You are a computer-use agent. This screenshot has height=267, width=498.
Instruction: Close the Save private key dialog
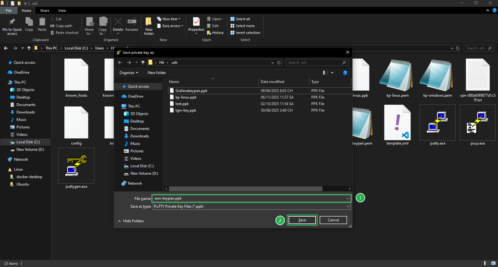click(348, 52)
